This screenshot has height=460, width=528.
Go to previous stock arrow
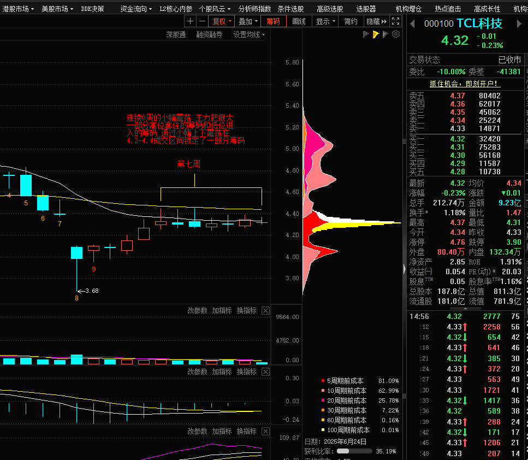coord(412,24)
